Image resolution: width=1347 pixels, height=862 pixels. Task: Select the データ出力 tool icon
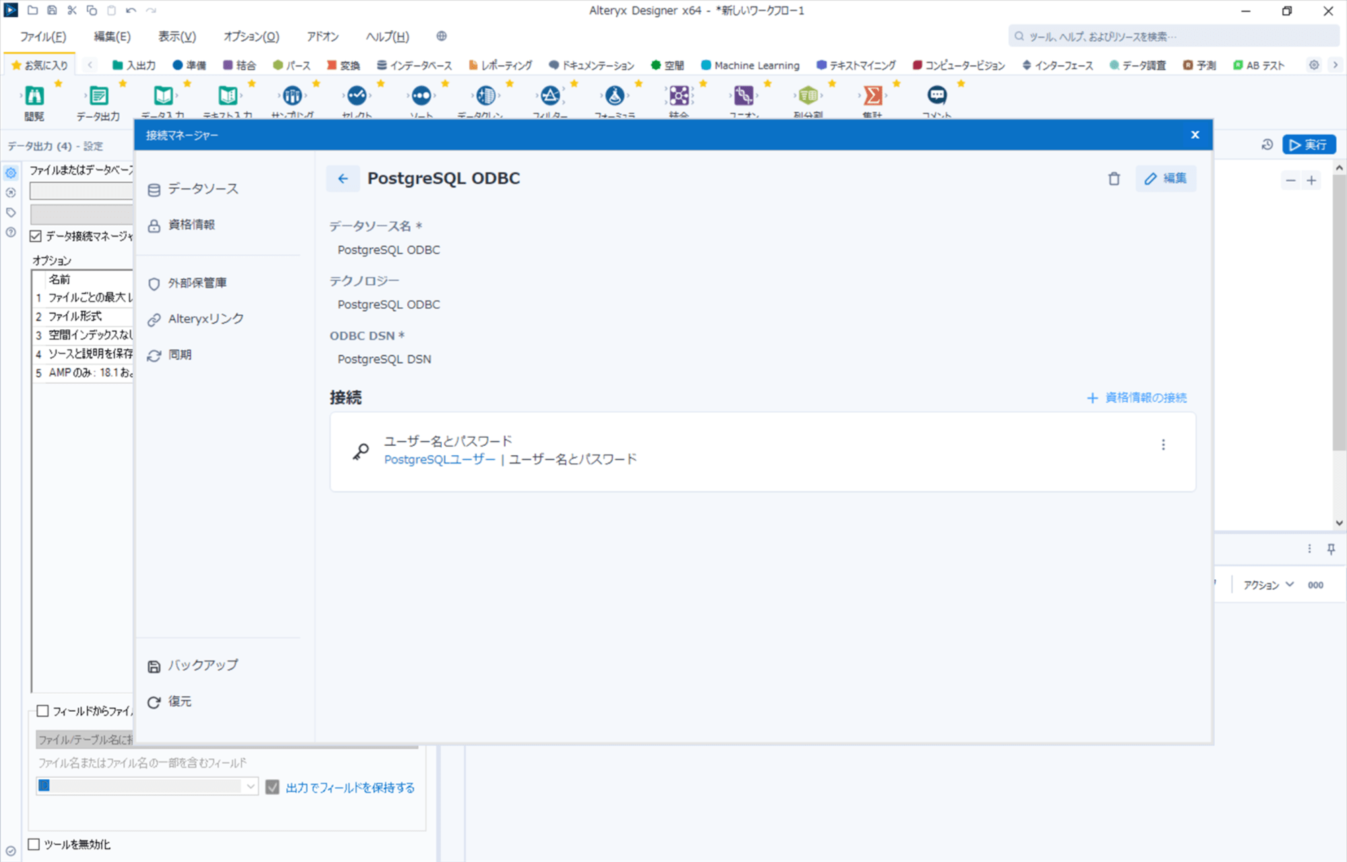click(98, 96)
